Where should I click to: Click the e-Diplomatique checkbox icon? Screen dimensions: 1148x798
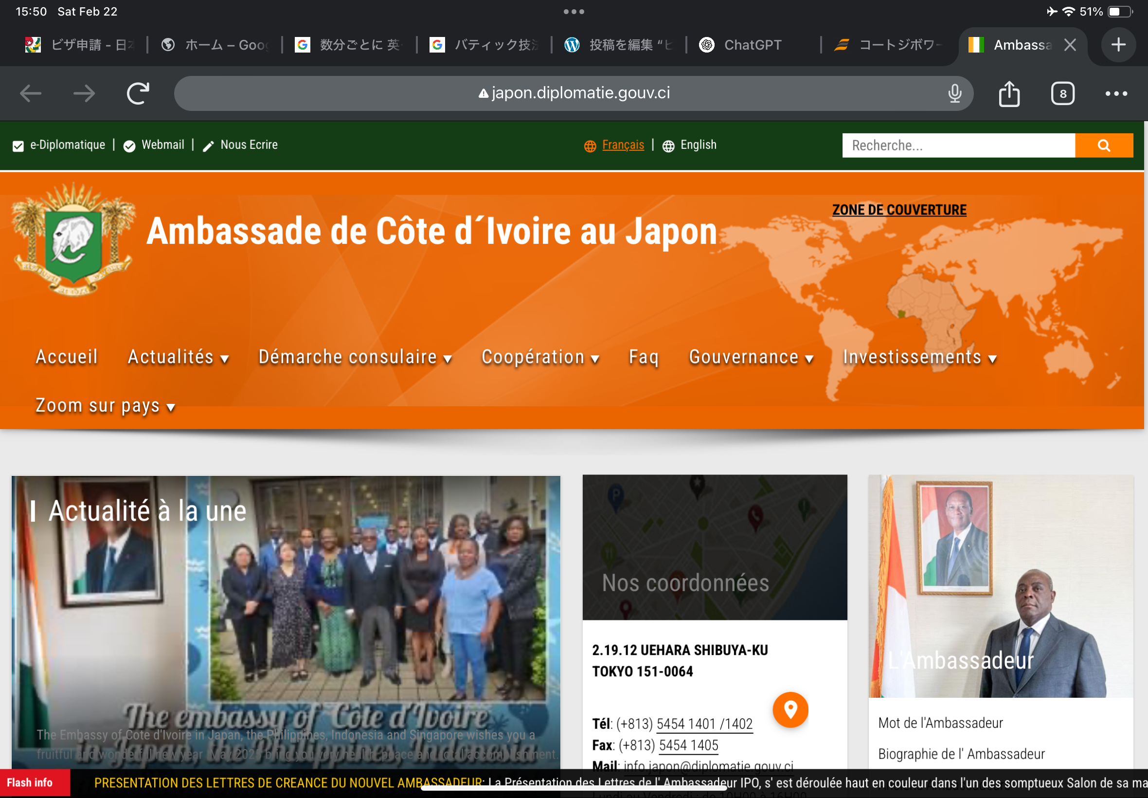point(18,146)
